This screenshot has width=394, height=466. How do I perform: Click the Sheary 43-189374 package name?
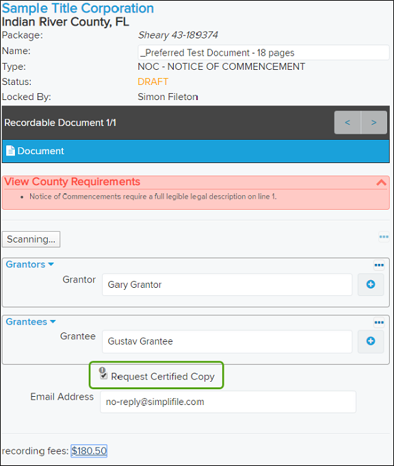178,35
